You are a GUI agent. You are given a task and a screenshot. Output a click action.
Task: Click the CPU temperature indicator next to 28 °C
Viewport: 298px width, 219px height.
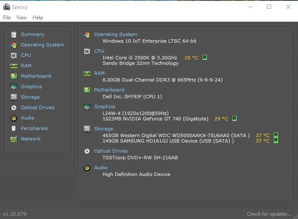(205, 57)
